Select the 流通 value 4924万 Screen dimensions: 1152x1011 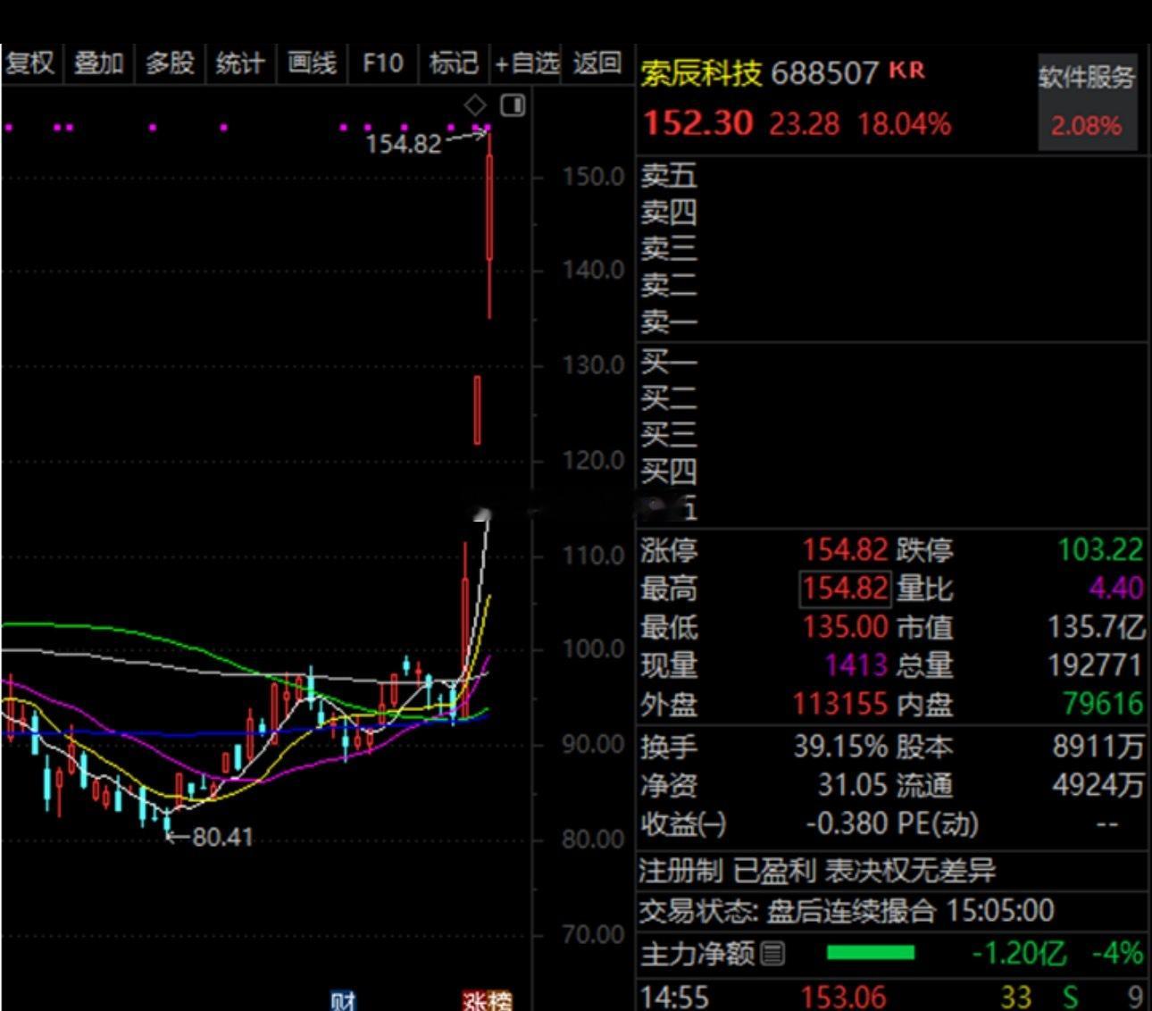[1098, 785]
